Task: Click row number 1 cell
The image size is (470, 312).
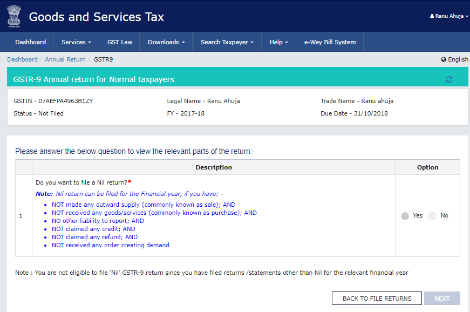Action: (x=24, y=216)
